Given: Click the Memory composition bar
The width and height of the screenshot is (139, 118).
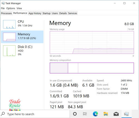Looking at the screenshot, I should point(92,68).
